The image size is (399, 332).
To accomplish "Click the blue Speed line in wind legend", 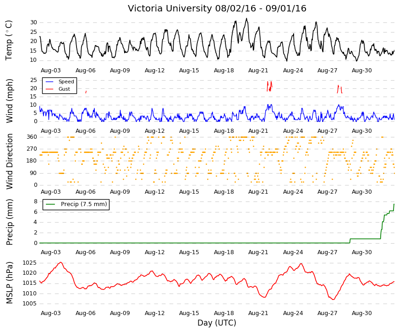I will coord(49,82).
